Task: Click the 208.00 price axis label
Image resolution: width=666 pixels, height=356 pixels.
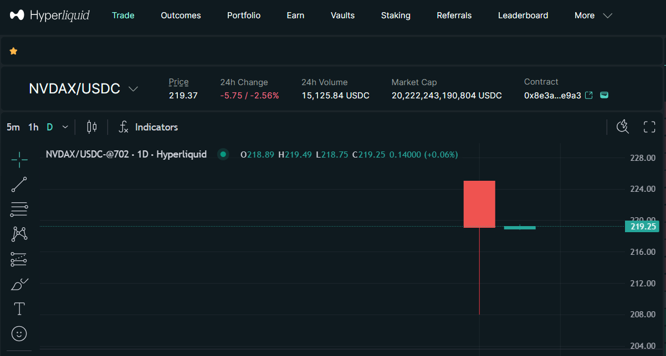Action: coord(643,315)
